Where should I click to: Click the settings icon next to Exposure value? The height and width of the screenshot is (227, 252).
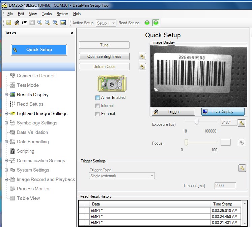click(x=242, y=123)
